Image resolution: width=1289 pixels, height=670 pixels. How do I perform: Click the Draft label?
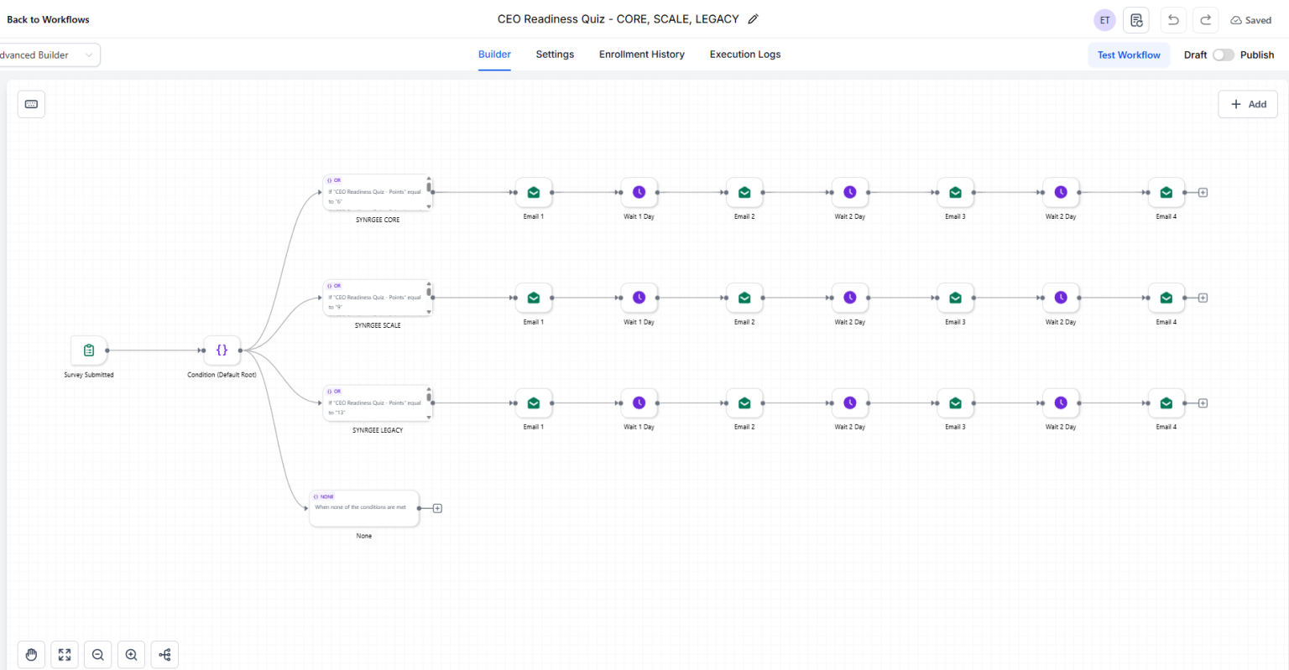tap(1195, 55)
